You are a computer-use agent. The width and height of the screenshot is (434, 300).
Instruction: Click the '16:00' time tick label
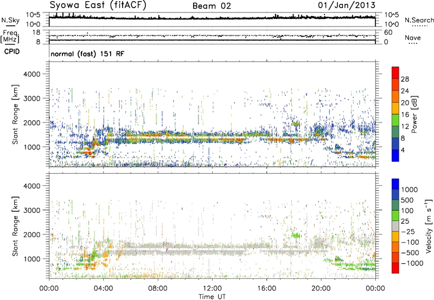266,289
